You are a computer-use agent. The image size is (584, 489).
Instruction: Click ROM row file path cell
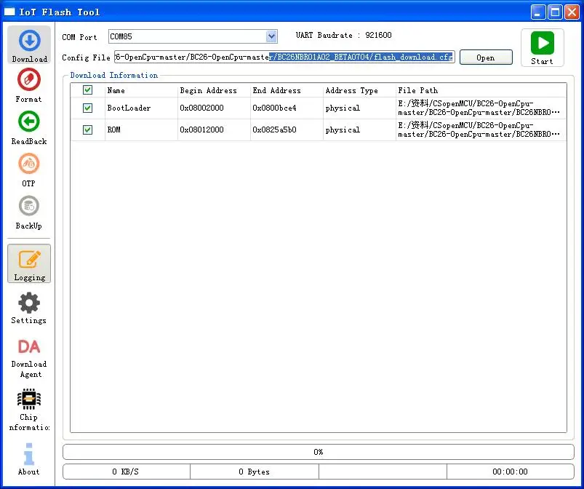(481, 130)
